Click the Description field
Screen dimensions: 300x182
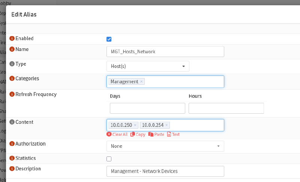[x=165, y=171]
